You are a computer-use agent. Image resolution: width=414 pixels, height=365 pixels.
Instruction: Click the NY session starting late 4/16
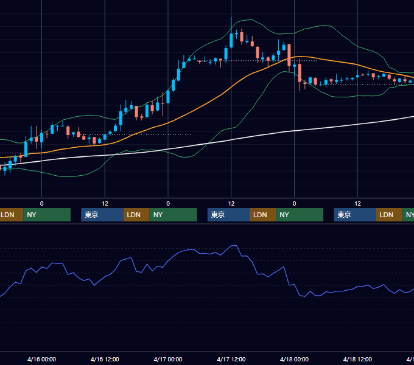pos(173,215)
